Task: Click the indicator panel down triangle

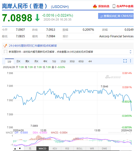Action: (x=20, y=149)
